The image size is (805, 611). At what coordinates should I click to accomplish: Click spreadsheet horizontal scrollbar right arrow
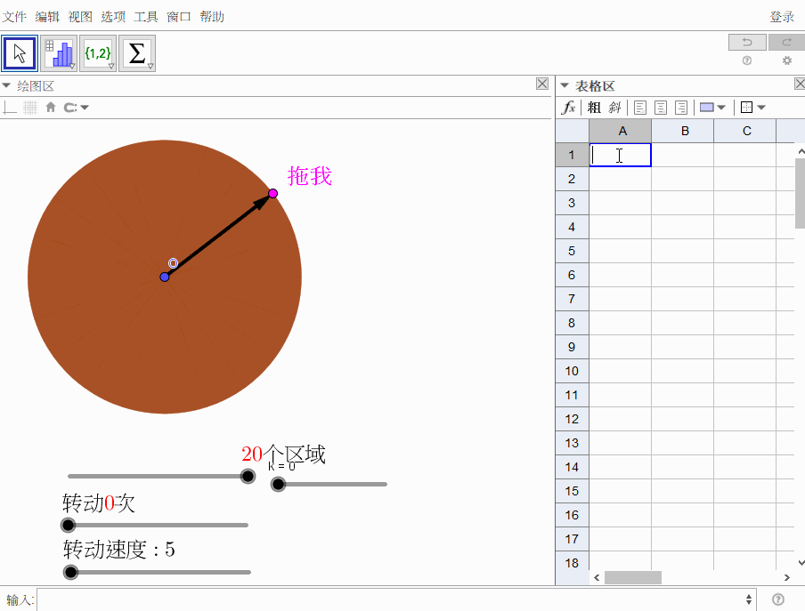tap(787, 578)
